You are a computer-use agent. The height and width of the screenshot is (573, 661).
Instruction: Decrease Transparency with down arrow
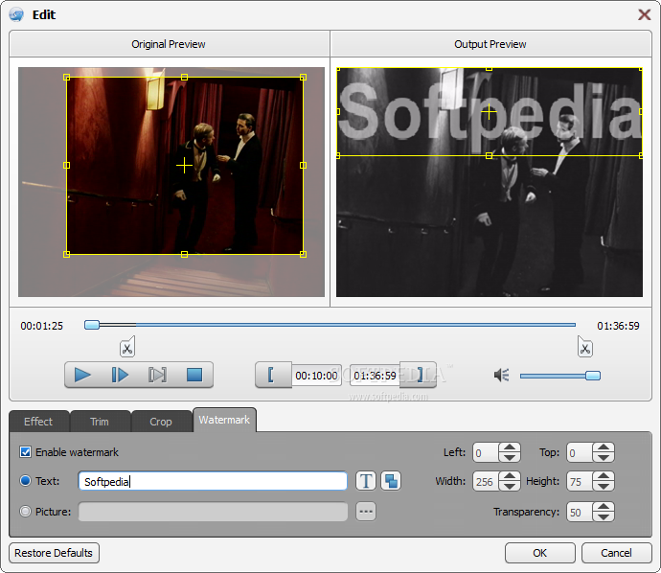coord(604,516)
